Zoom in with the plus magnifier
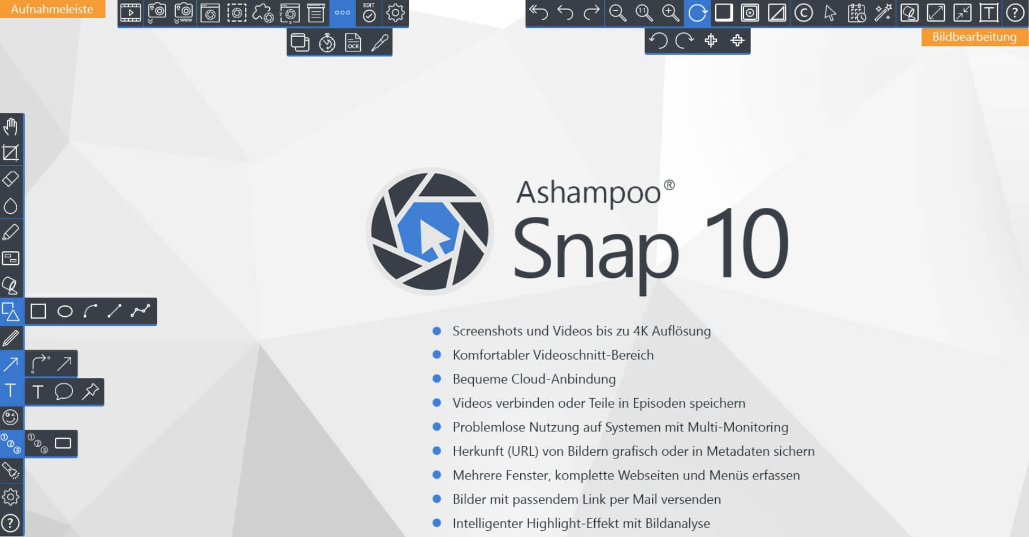The width and height of the screenshot is (1029, 537). point(671,12)
